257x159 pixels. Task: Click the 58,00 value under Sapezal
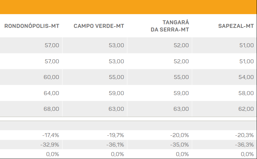coord(246,93)
